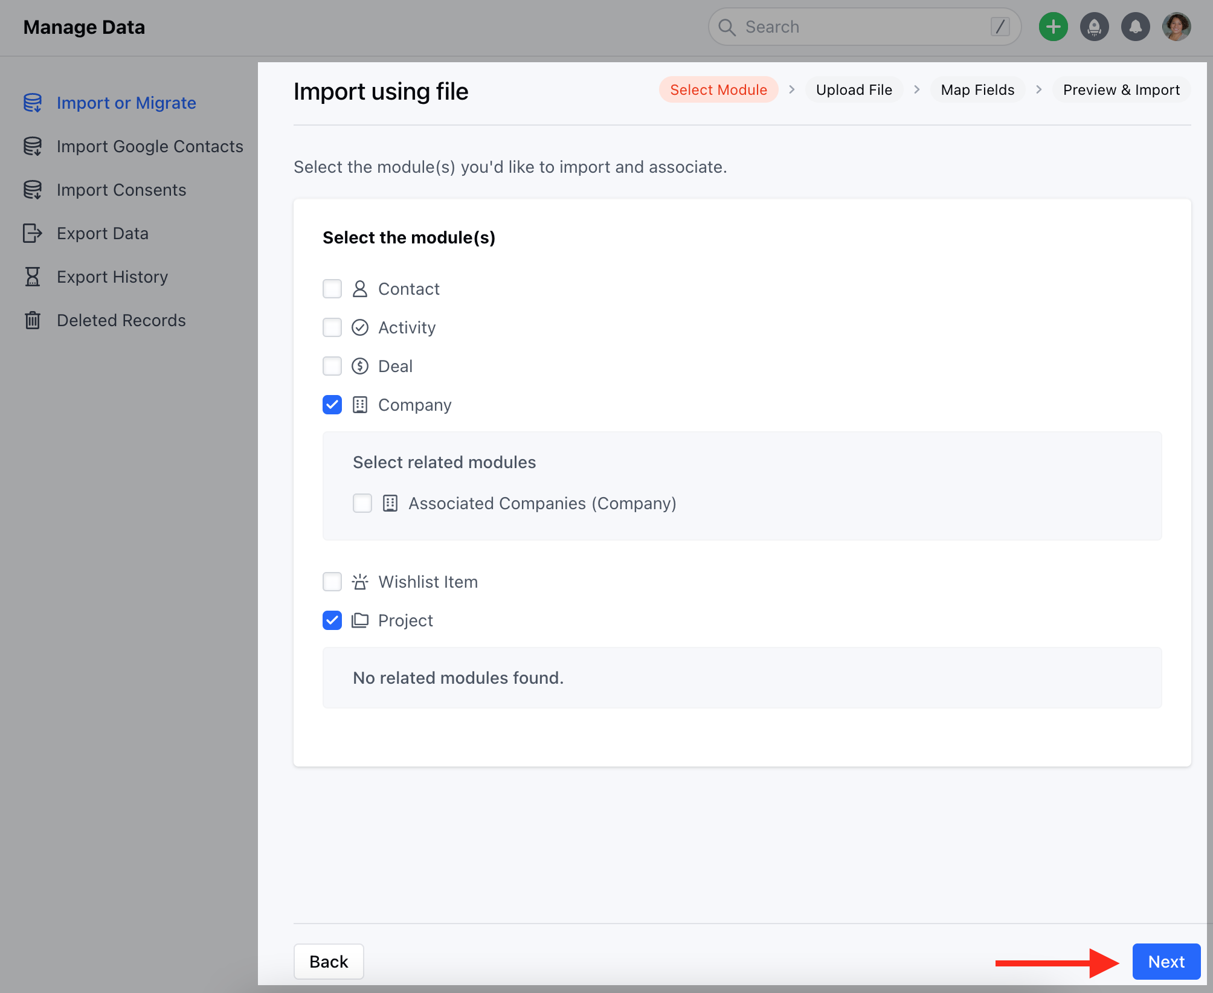Uncheck the Project module checkbox
This screenshot has width=1213, height=993.
click(x=332, y=620)
